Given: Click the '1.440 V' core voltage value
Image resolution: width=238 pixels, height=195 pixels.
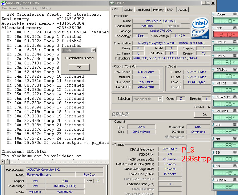Looking at the screenshot, I should (180, 36).
